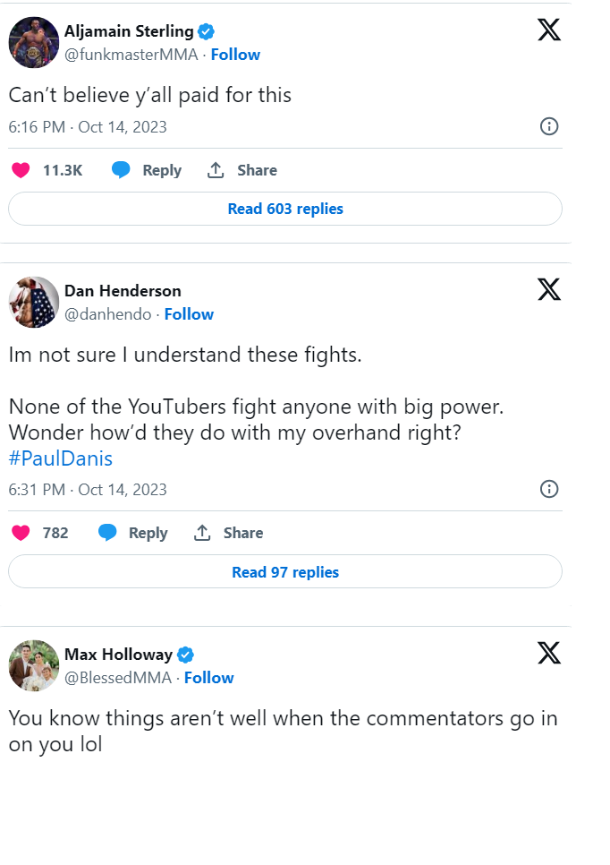Click the X logo on Aljamain Sterling's tweet
This screenshot has width=610, height=865.
coord(549,30)
